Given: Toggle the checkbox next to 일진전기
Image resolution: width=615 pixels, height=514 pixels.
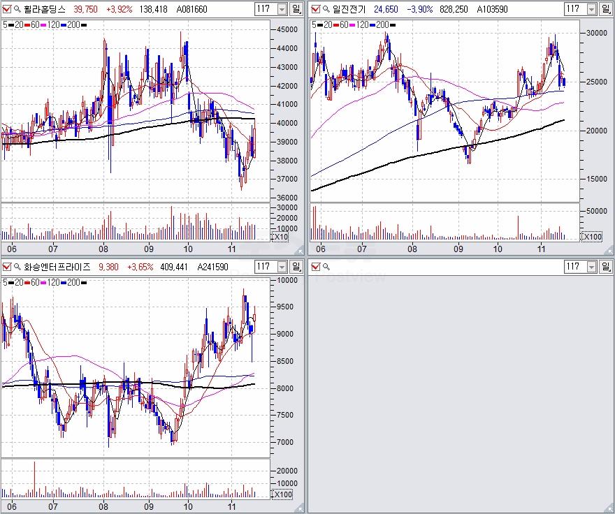Looking at the screenshot, I should point(315,9).
